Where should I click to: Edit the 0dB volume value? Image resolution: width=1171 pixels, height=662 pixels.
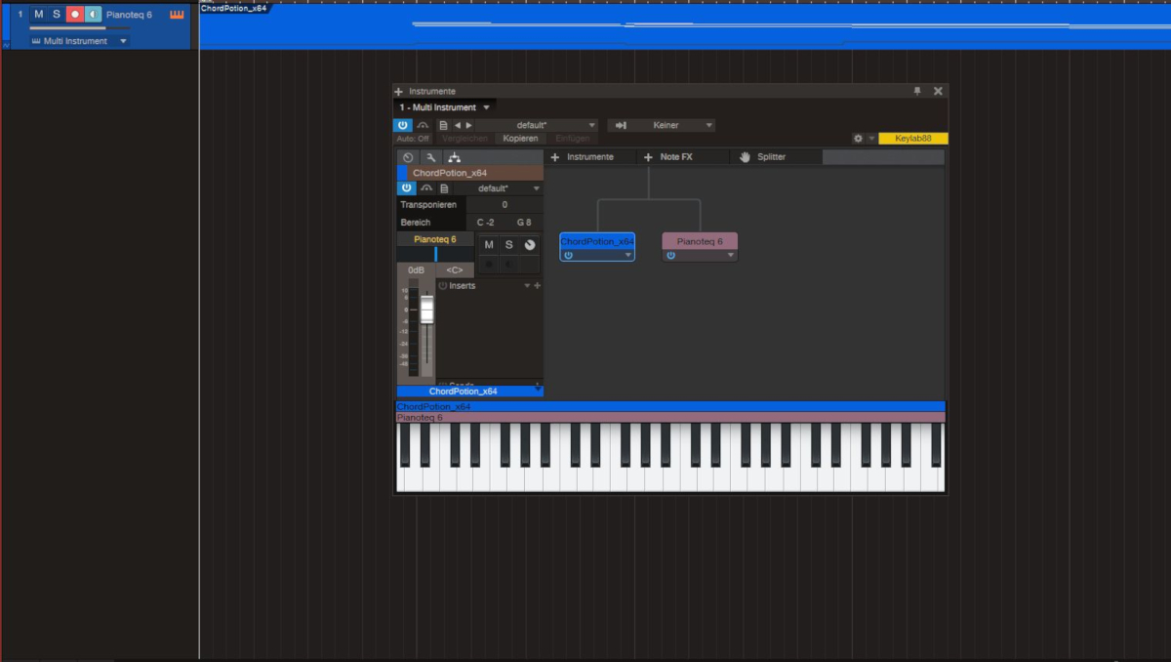[x=416, y=269]
